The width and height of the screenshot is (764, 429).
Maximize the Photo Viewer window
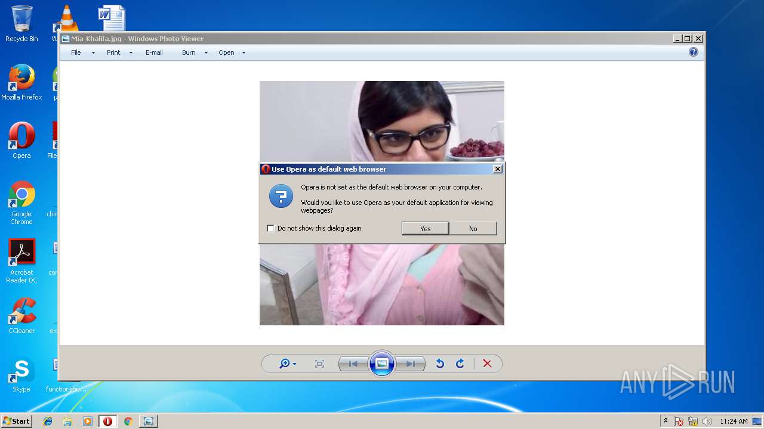pyautogui.click(x=688, y=39)
